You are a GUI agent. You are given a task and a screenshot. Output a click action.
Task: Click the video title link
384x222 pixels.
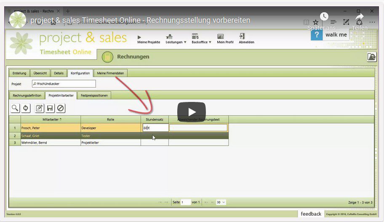[140, 20]
